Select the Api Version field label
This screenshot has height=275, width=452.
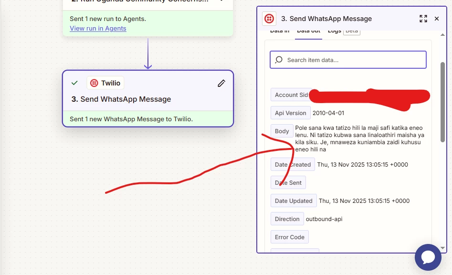(x=291, y=113)
